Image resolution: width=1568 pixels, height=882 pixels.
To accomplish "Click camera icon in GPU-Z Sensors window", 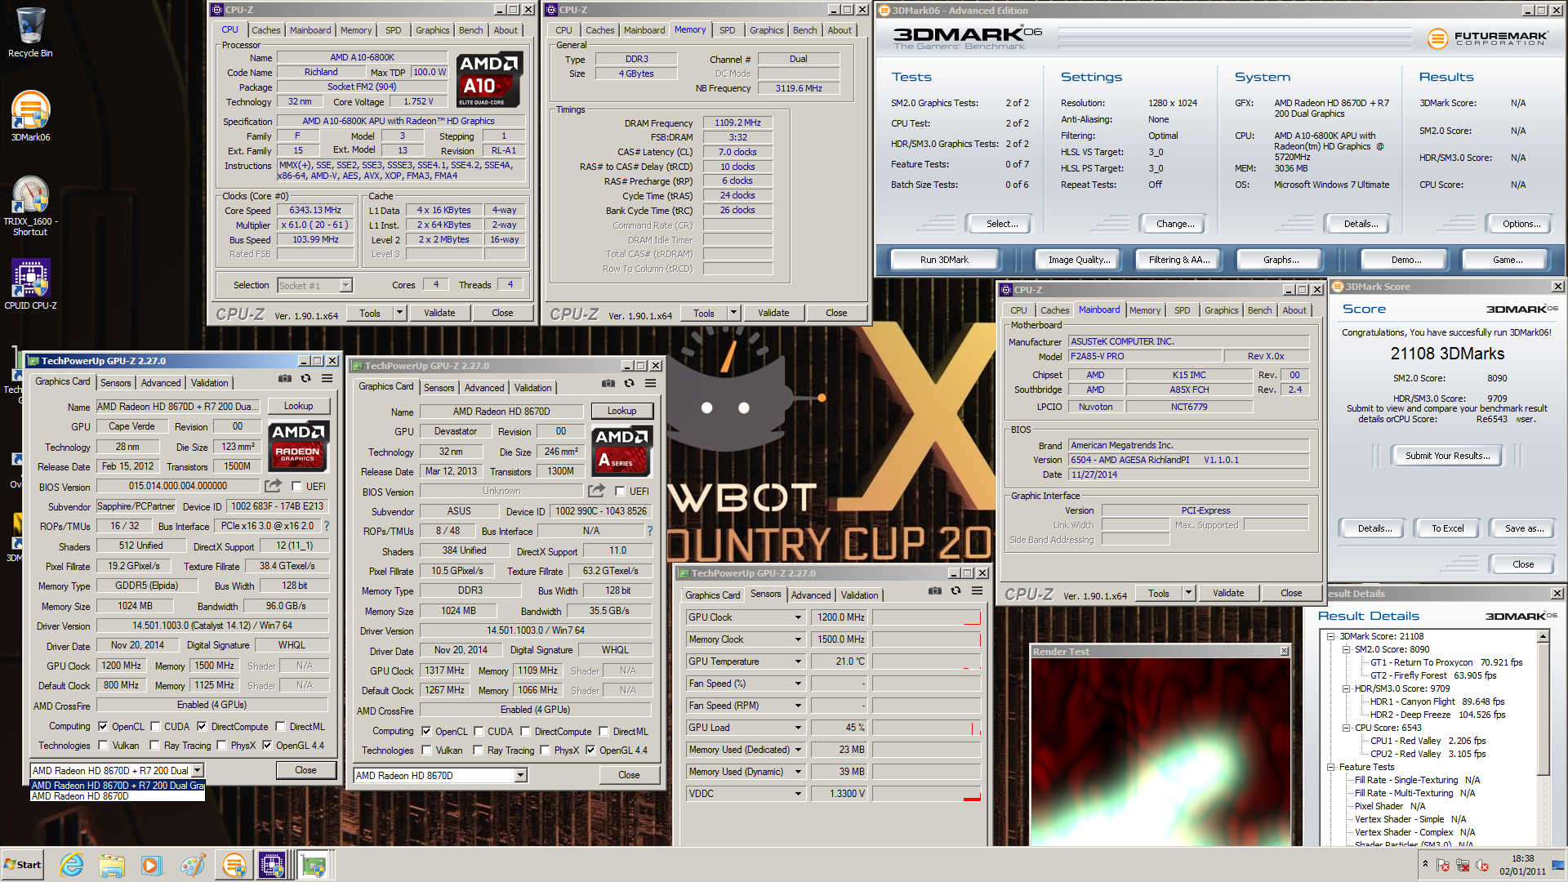I will click(x=934, y=591).
